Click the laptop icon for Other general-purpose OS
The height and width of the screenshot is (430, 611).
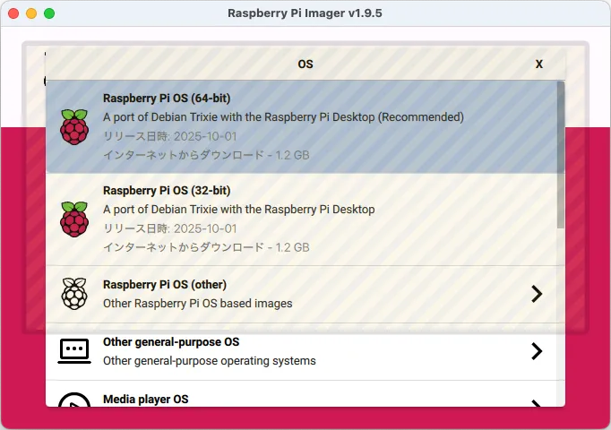click(74, 351)
